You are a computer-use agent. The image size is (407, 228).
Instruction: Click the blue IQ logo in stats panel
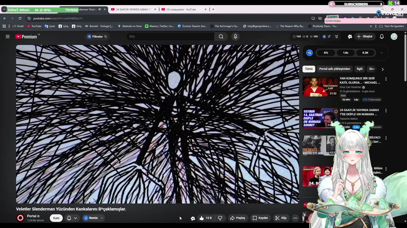tap(309, 53)
